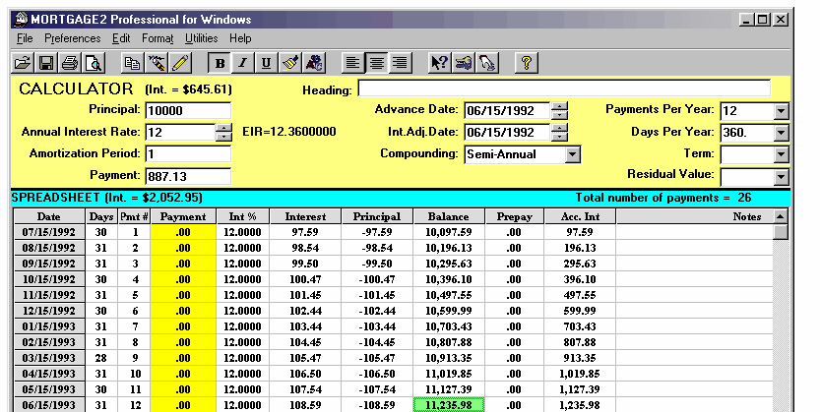The height and width of the screenshot is (412, 820).
Task: Open the Preferences menu
Action: (x=73, y=38)
